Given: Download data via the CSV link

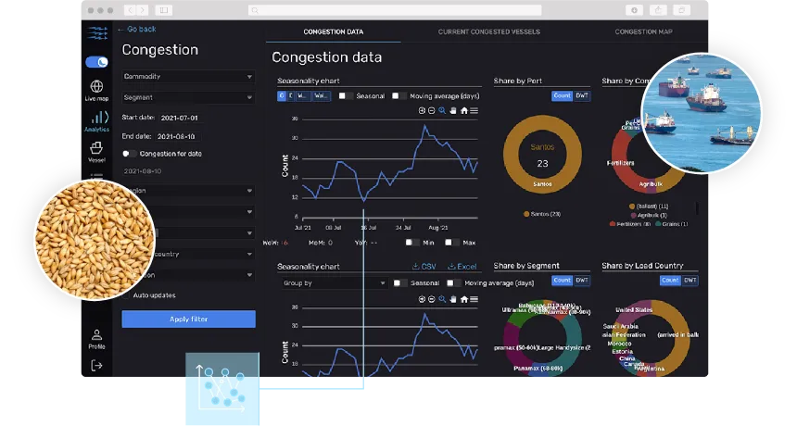Looking at the screenshot, I should pyautogui.click(x=424, y=267).
